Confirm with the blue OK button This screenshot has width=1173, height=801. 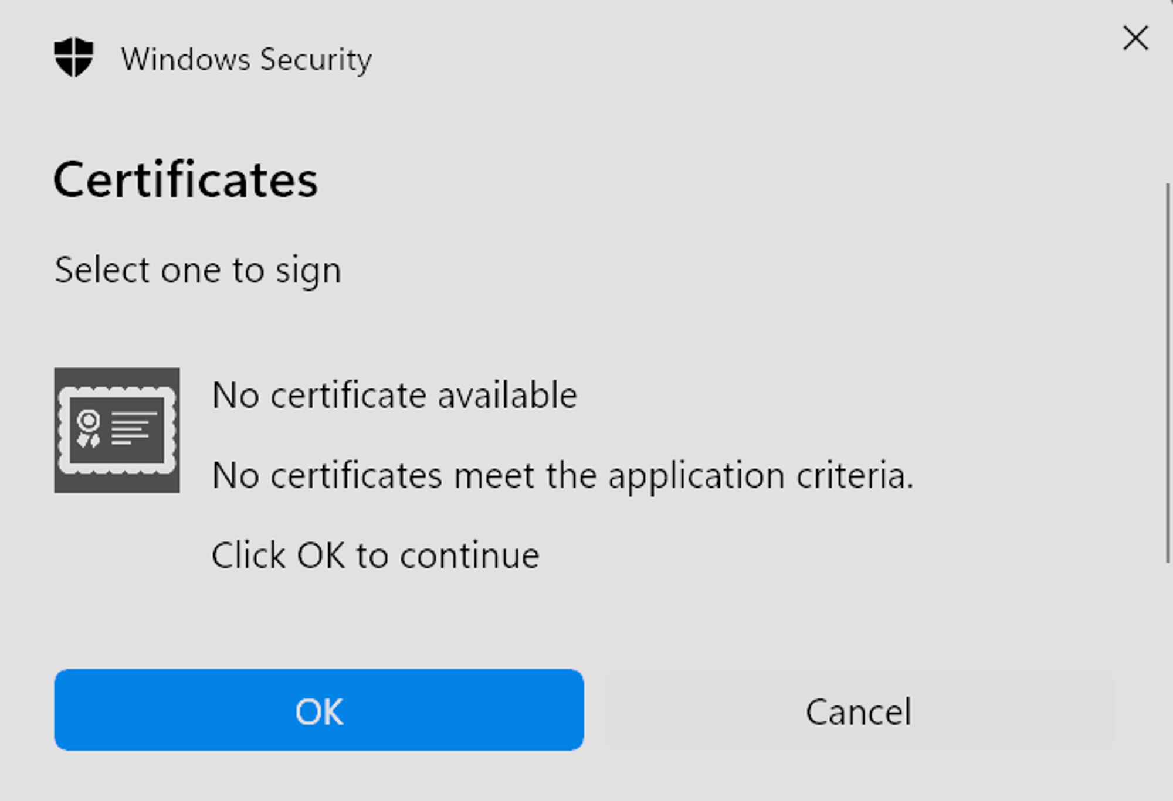point(319,710)
